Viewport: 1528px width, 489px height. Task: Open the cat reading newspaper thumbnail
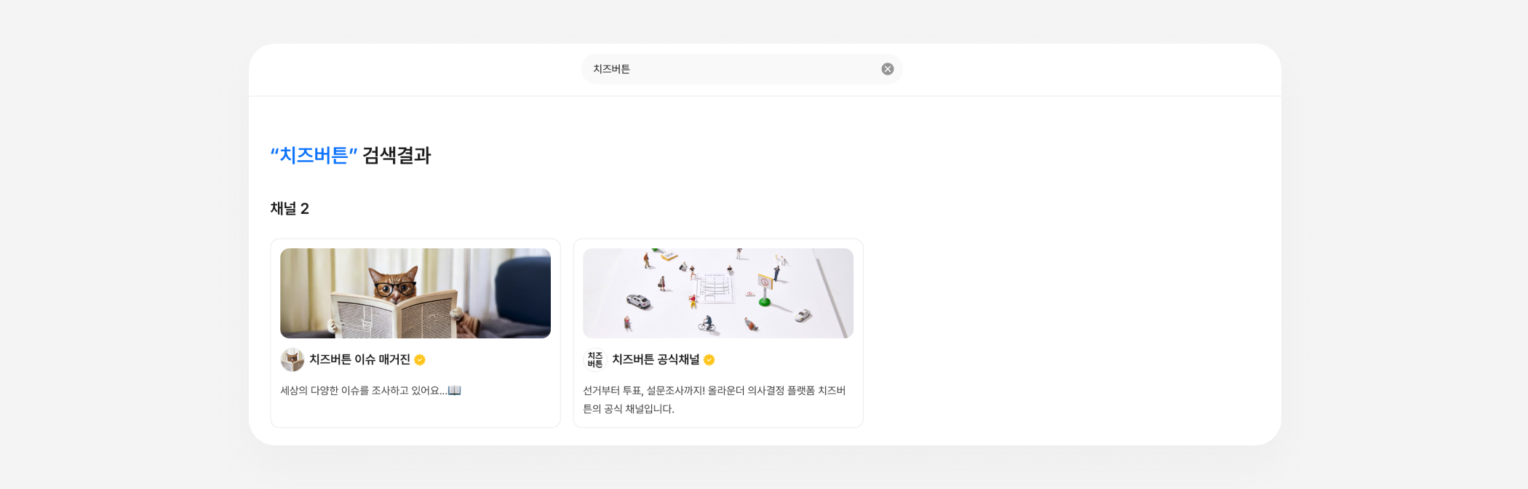(x=415, y=293)
